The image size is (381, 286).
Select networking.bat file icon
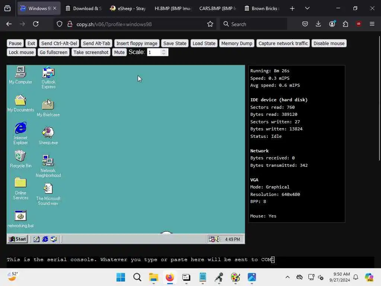pos(20,219)
